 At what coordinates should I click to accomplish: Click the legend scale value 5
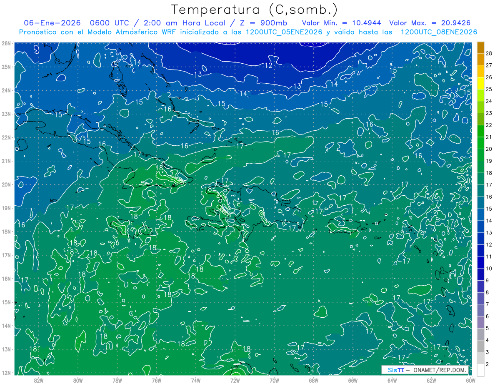coord(487,329)
